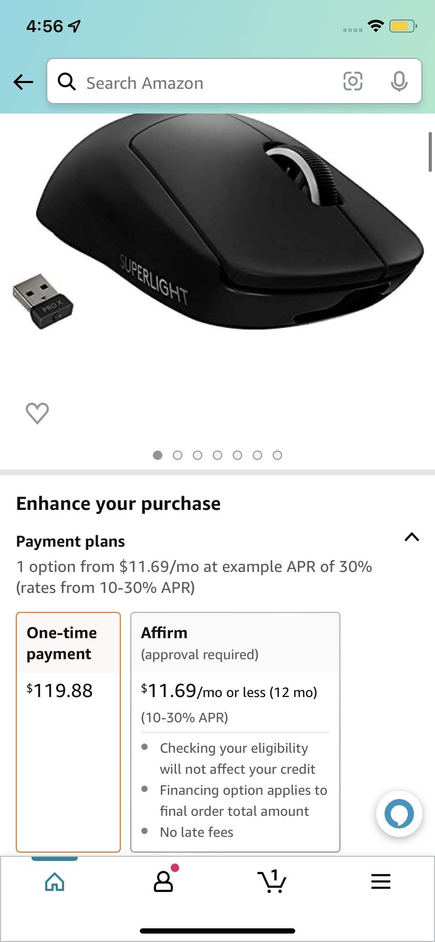Go to the Home tab

point(55,882)
